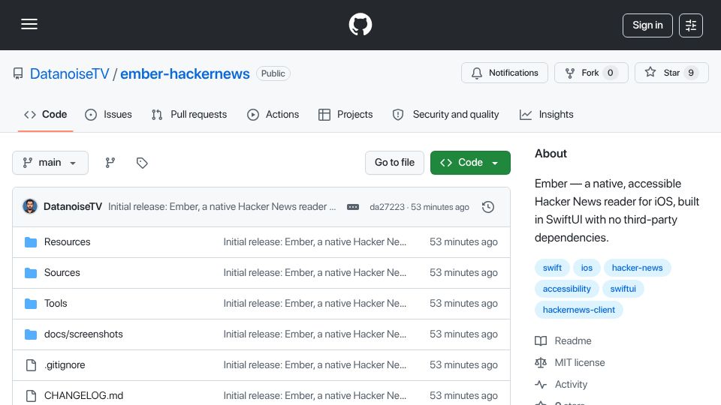Click the DatanoiseTV avatar in the commit row
The height and width of the screenshot is (405, 721).
(x=30, y=207)
